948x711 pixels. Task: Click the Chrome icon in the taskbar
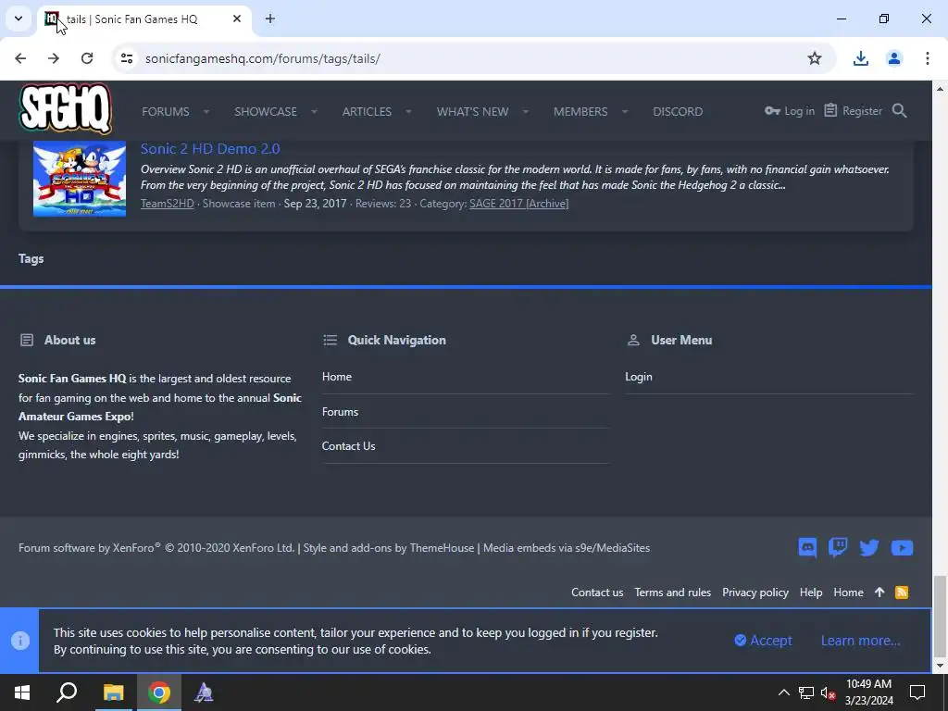click(x=159, y=692)
